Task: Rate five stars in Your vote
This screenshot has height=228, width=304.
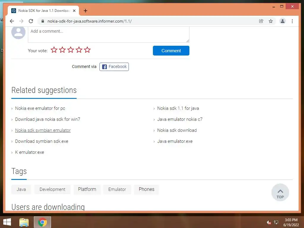Action: coord(87,50)
